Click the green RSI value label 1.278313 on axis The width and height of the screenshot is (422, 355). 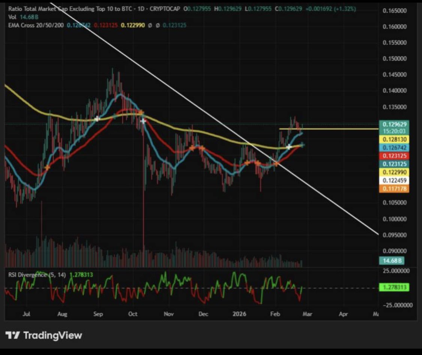point(394,287)
